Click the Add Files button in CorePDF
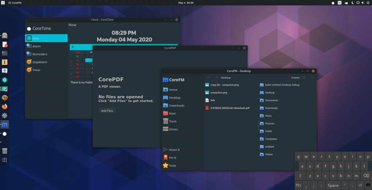The height and width of the screenshot is (190, 372). 107,111
